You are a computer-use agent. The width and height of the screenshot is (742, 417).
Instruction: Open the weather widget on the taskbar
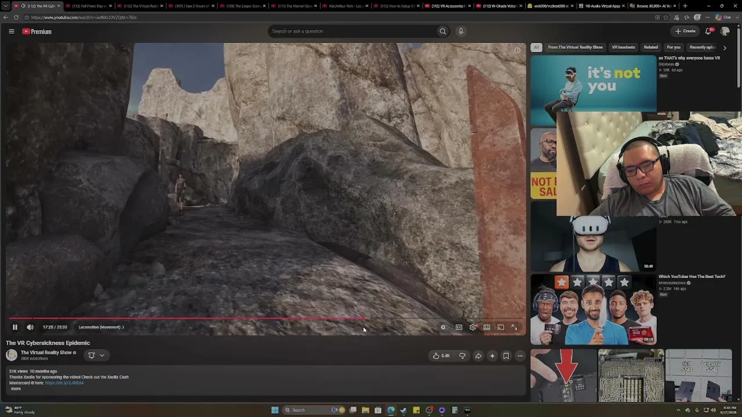[x=19, y=410]
